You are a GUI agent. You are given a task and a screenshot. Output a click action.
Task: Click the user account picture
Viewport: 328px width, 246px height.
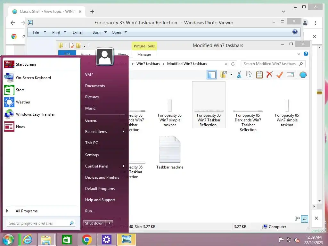(x=105, y=57)
